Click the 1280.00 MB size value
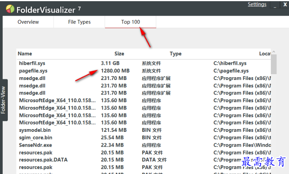 (115, 71)
